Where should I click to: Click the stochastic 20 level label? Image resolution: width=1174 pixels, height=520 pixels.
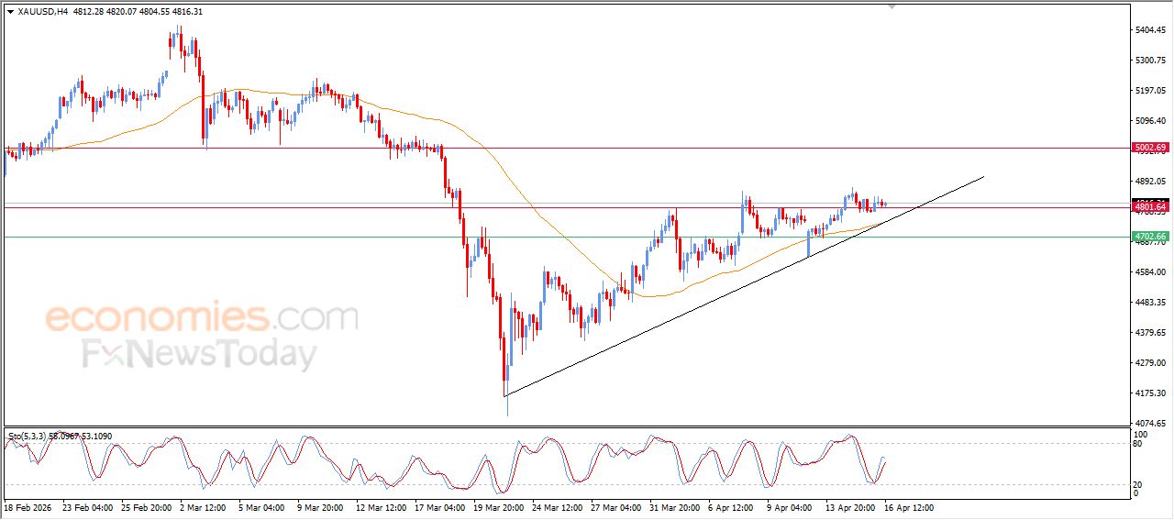tap(1139, 484)
